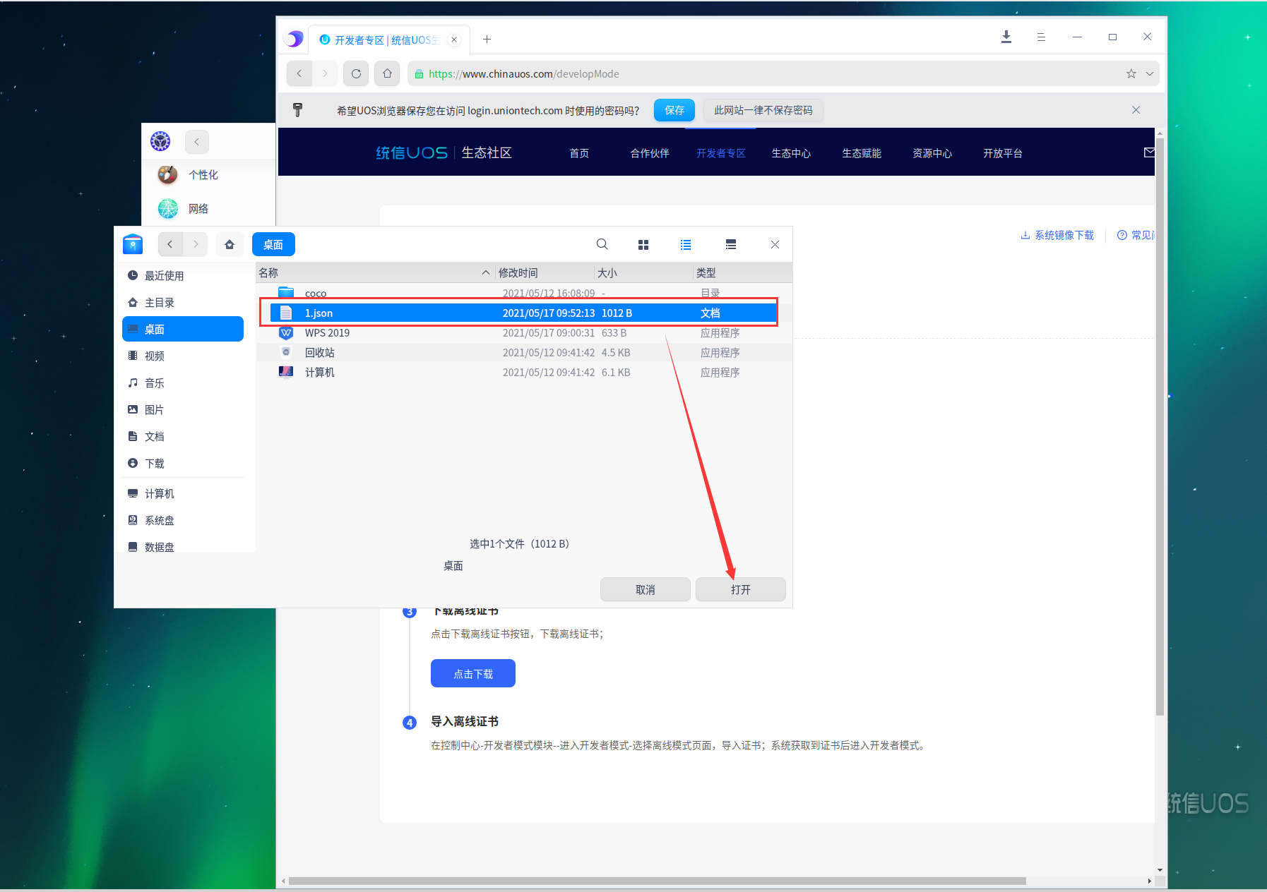Select 数据盘 in file dialog sidebar
Viewport: 1267px width, 892px height.
183,546
